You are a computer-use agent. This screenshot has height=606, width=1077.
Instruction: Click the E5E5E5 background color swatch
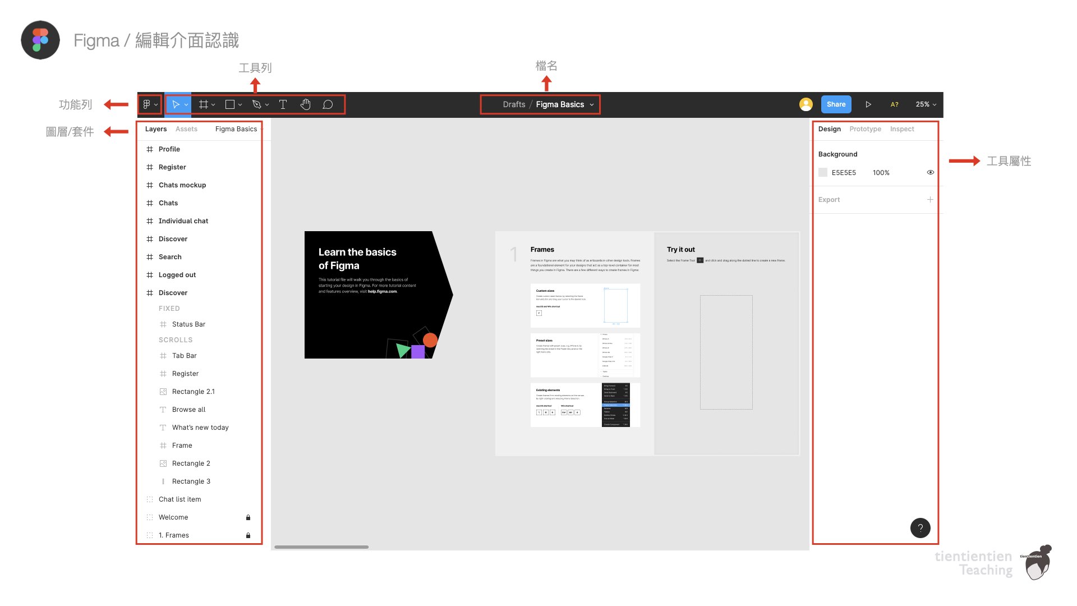pos(823,172)
